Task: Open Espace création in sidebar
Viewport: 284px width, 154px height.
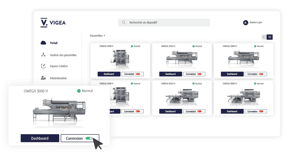Action: click(59, 66)
